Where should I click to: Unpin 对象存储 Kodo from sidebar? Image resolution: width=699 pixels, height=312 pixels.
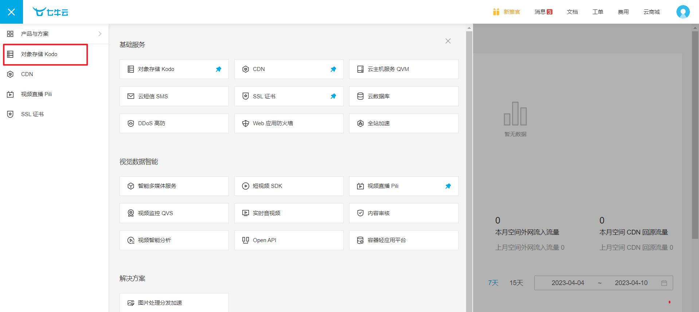[x=218, y=69]
